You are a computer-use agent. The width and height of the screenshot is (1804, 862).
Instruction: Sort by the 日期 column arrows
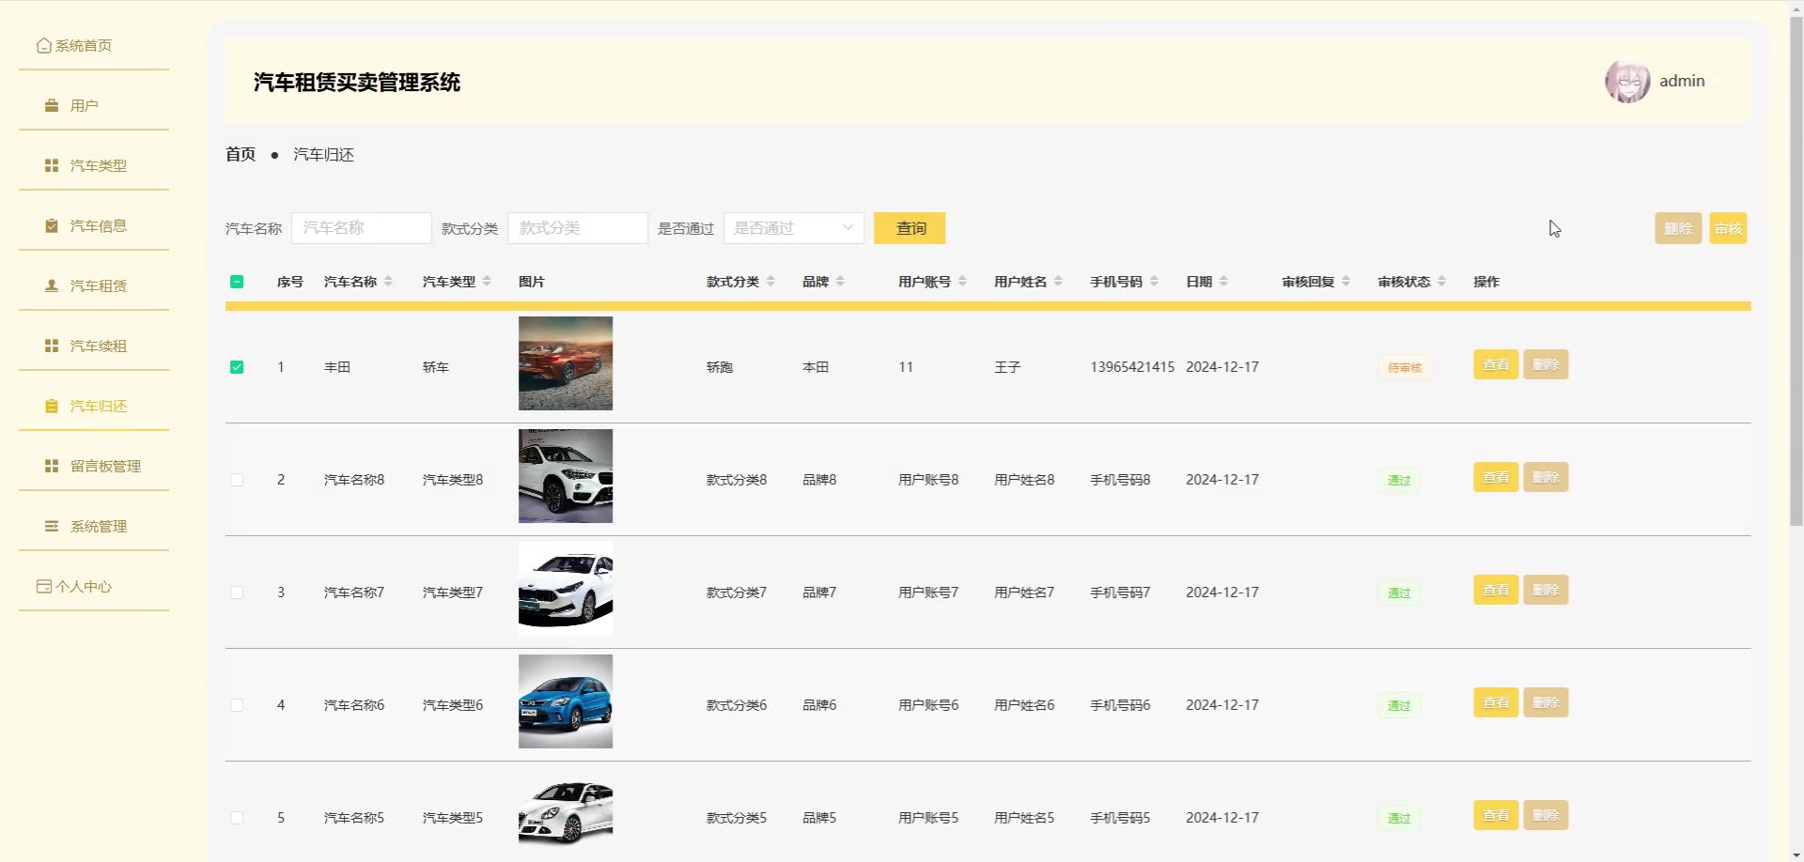[1223, 282]
